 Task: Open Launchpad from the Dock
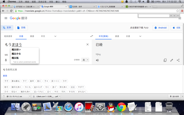click(26, 107)
